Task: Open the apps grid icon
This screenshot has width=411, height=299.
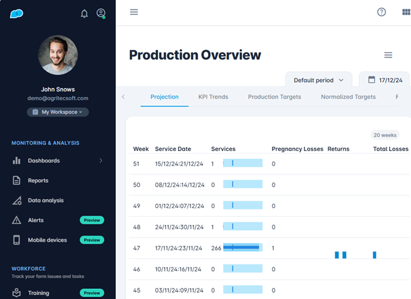Action: [x=406, y=12]
